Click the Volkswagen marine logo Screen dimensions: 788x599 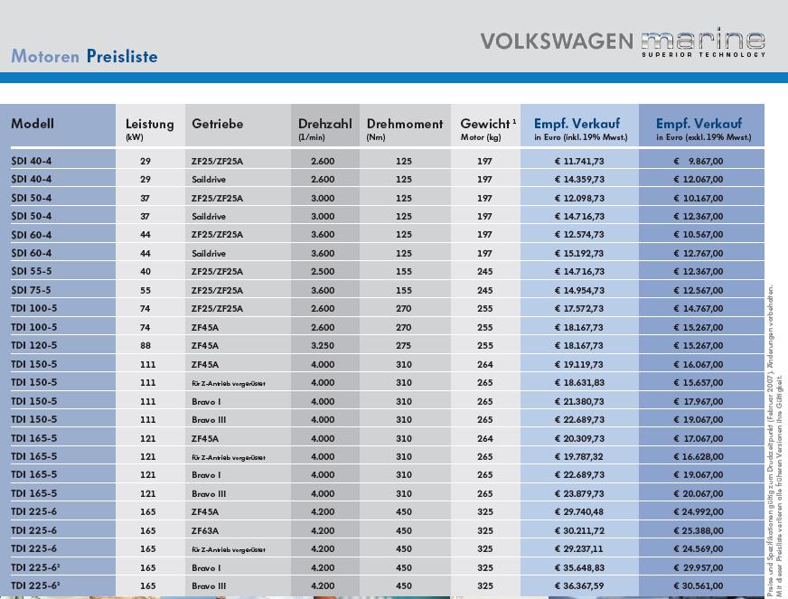point(623,42)
